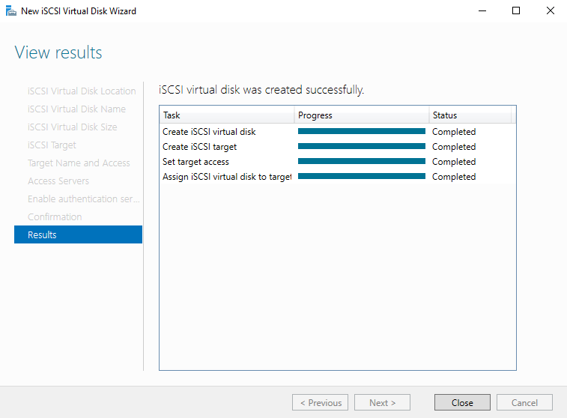Viewport: 567px width, 418px height.
Task: Click the Confirmation step in sidebar
Action: (55, 216)
